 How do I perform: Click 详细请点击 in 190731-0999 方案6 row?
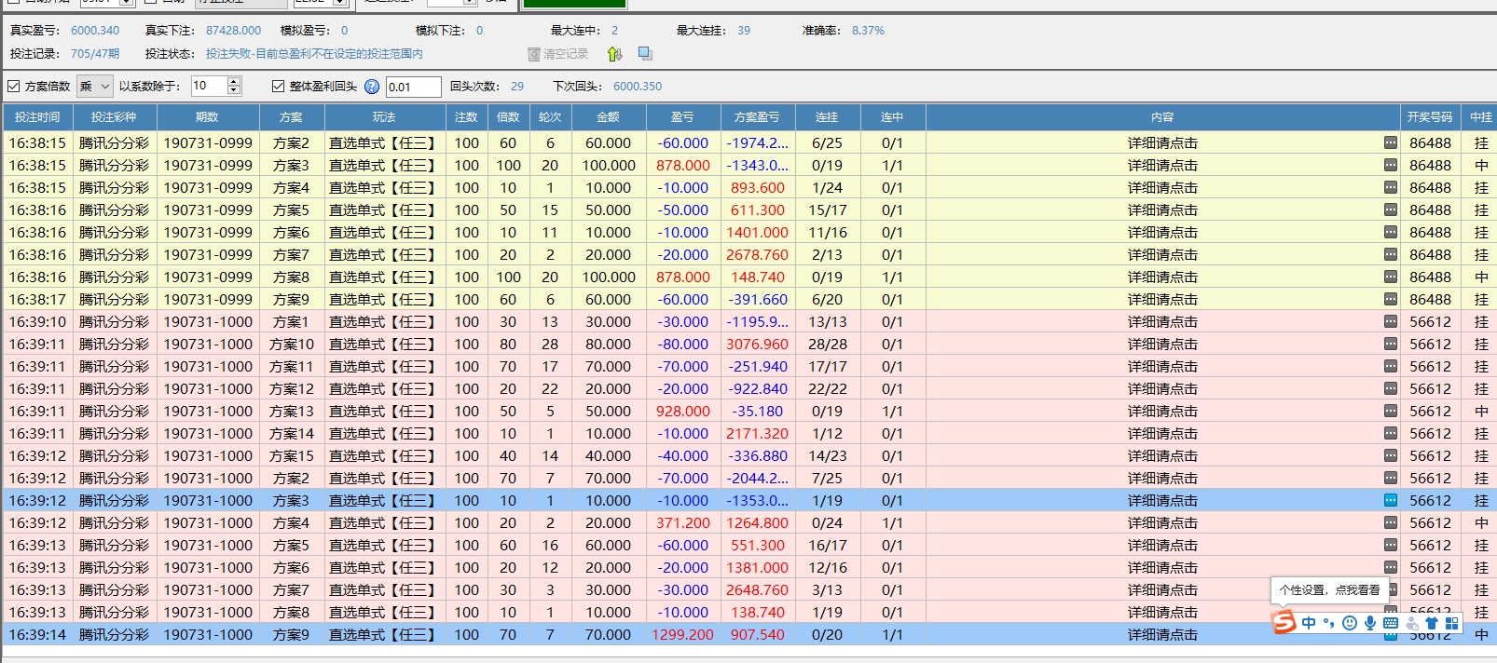pos(1162,233)
